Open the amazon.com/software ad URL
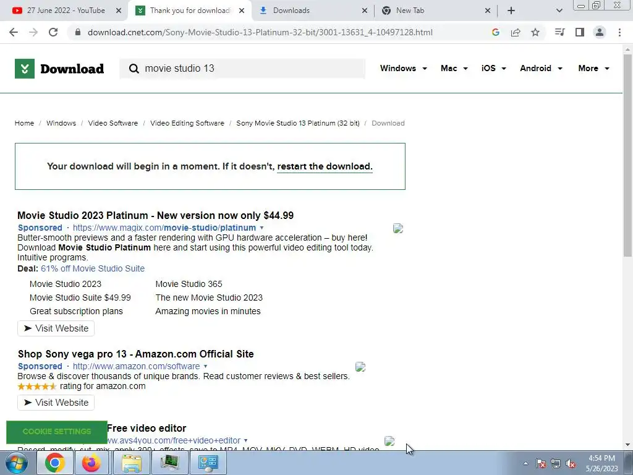633x475 pixels. tap(137, 366)
